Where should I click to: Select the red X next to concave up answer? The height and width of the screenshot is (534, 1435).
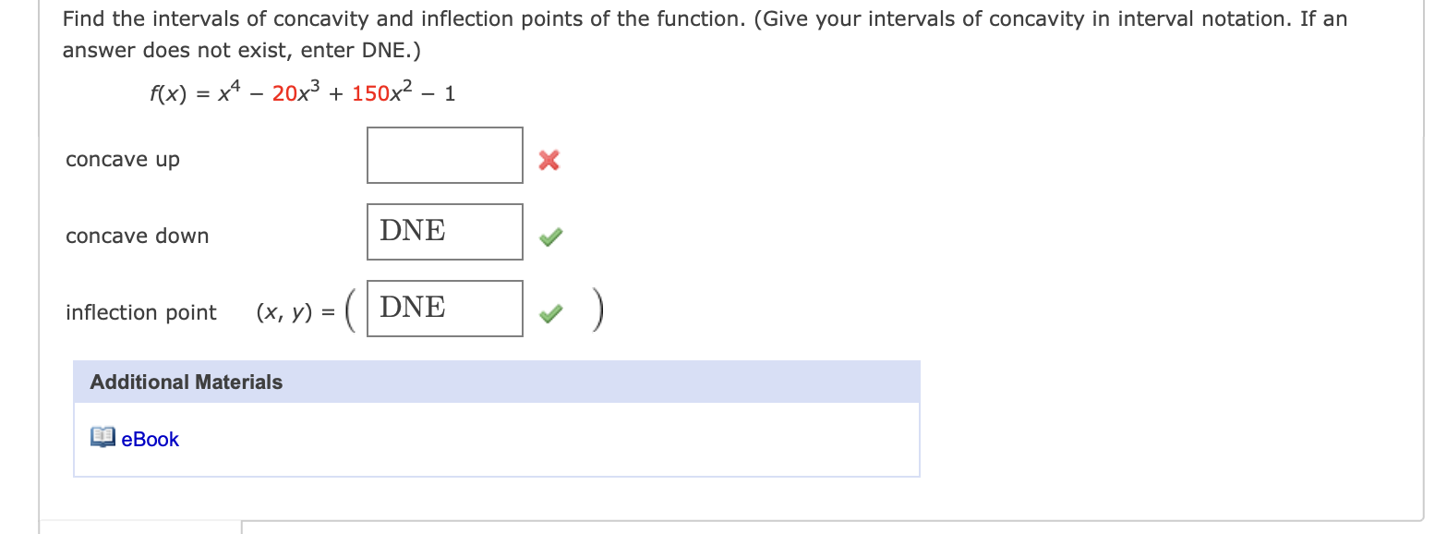(x=548, y=160)
